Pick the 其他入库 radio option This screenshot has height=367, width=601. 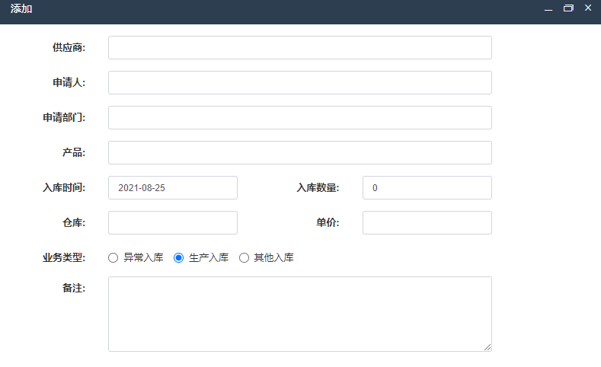pos(245,258)
